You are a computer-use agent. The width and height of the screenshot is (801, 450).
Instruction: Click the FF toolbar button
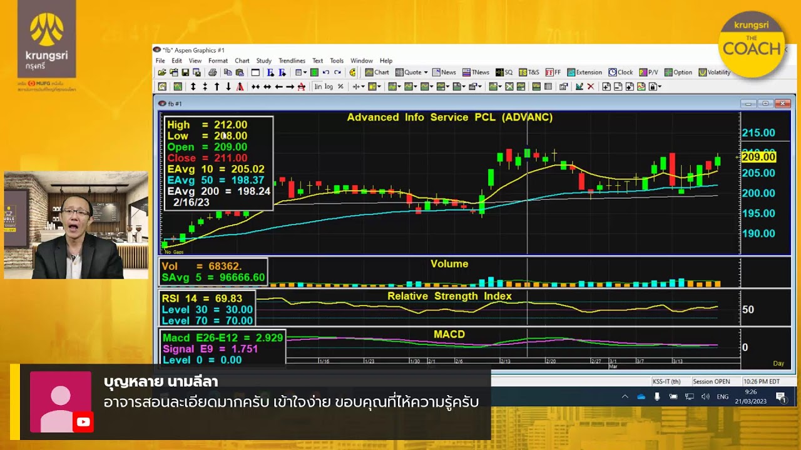pyautogui.click(x=553, y=72)
